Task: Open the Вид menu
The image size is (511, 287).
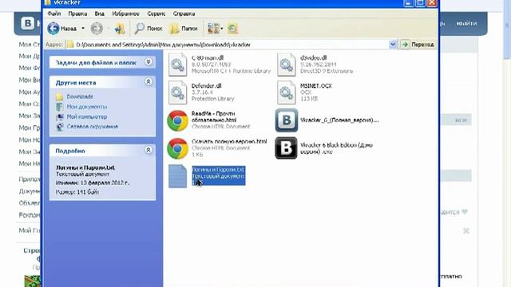Action: click(99, 14)
